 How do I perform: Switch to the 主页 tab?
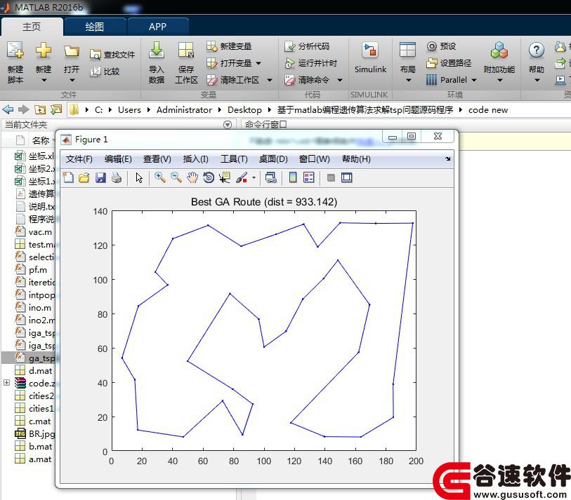[x=32, y=27]
